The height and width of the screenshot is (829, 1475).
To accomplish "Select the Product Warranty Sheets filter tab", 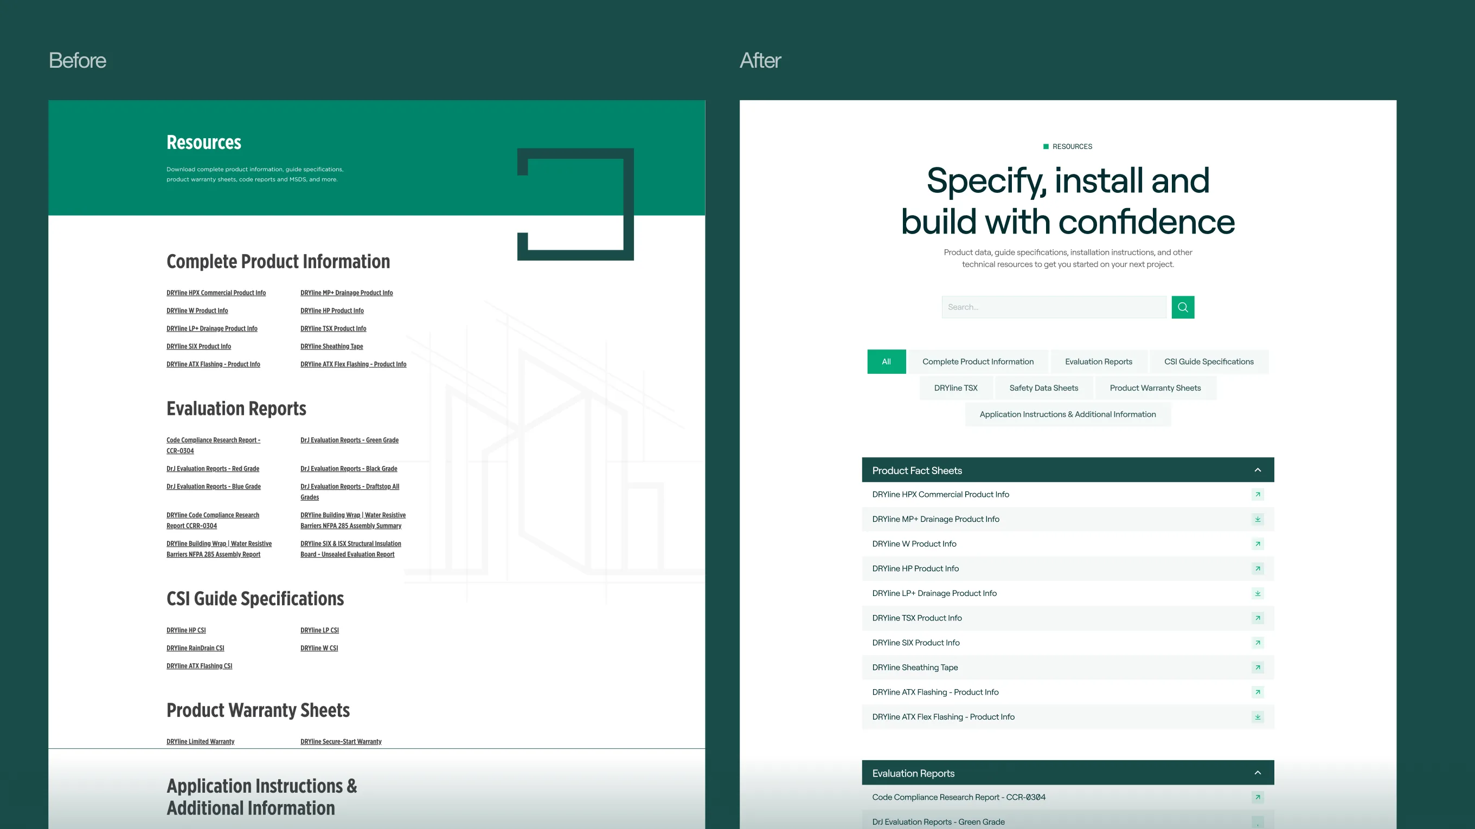I will (x=1155, y=388).
